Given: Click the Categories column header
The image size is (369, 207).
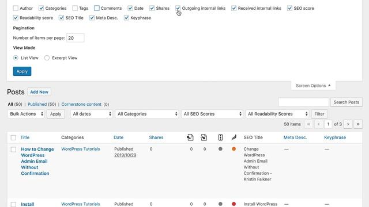Looking at the screenshot, I should point(72,137).
